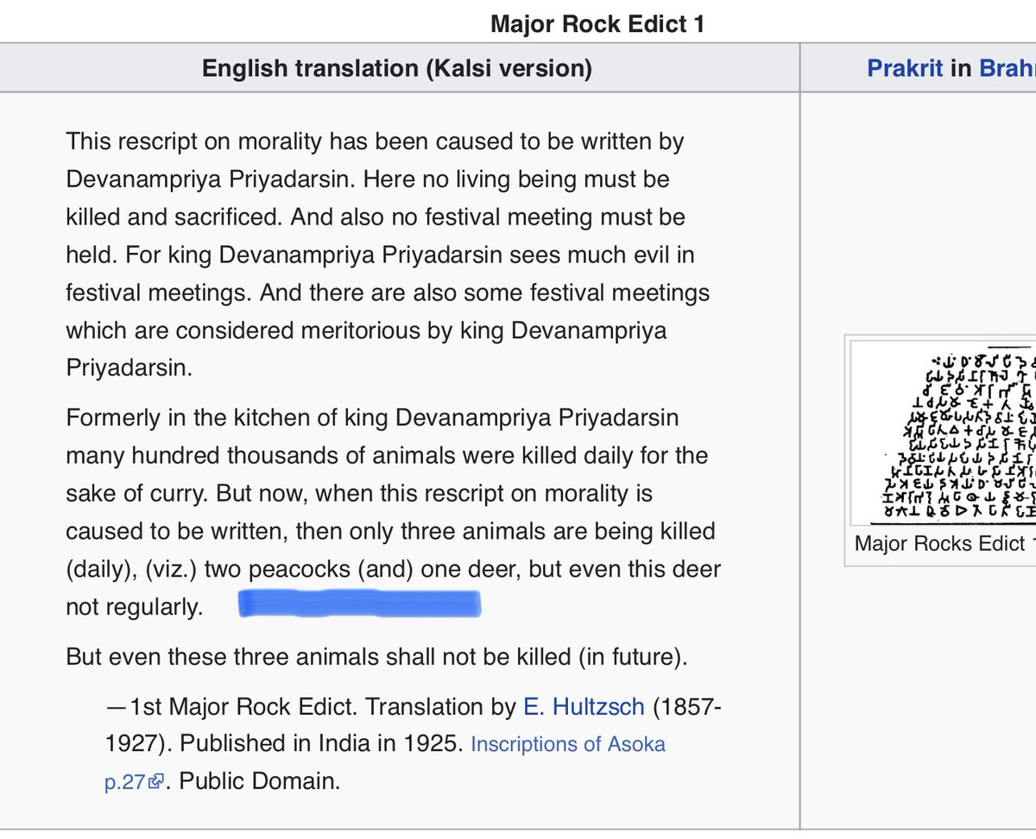Click the 'English translation (Kalsi version)' header
This screenshot has height=839, width=1036.
pos(397,68)
